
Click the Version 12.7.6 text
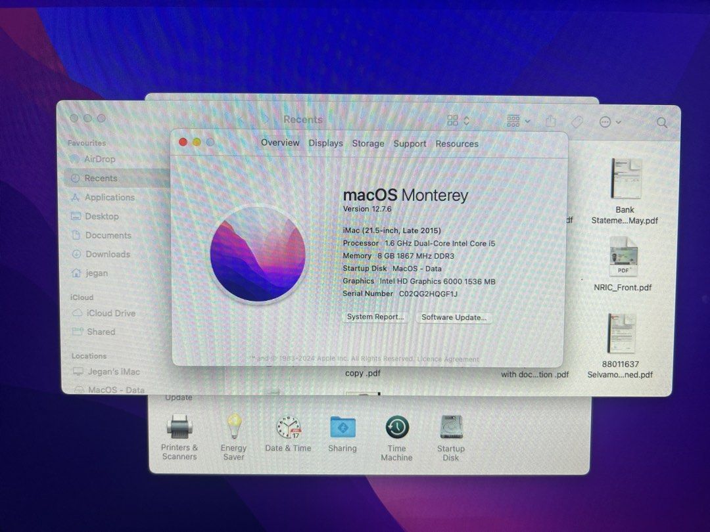click(x=367, y=209)
